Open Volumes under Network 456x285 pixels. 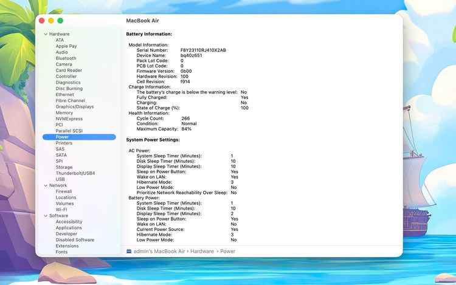(x=64, y=204)
